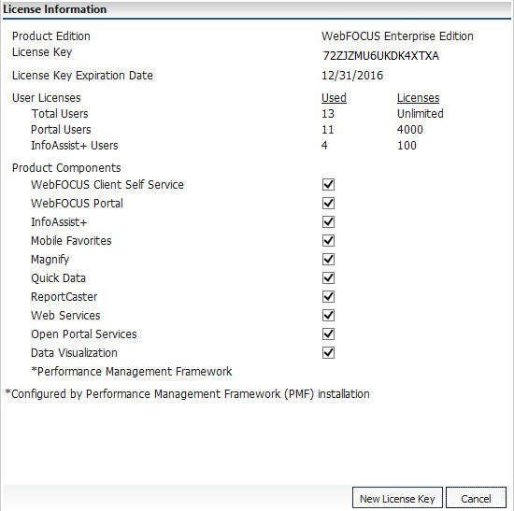This screenshot has height=511, width=514.
Task: Toggle the InfoAssist+ component checkbox
Action: (328, 222)
